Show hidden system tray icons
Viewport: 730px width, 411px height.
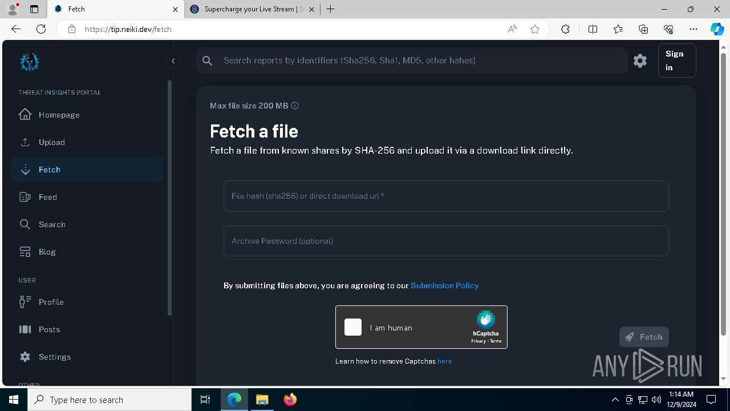[615, 400]
